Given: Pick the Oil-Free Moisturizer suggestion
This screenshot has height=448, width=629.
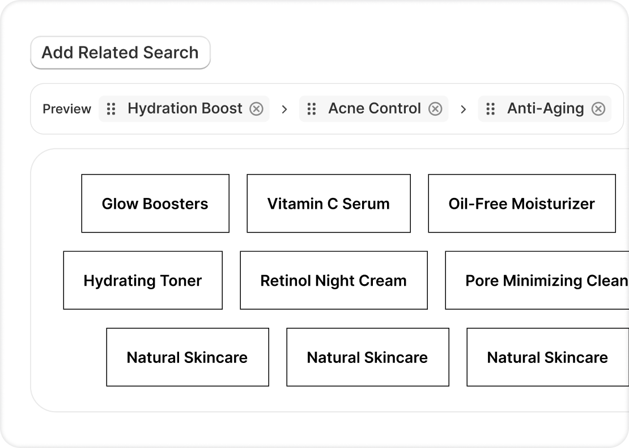Looking at the screenshot, I should [x=521, y=204].
